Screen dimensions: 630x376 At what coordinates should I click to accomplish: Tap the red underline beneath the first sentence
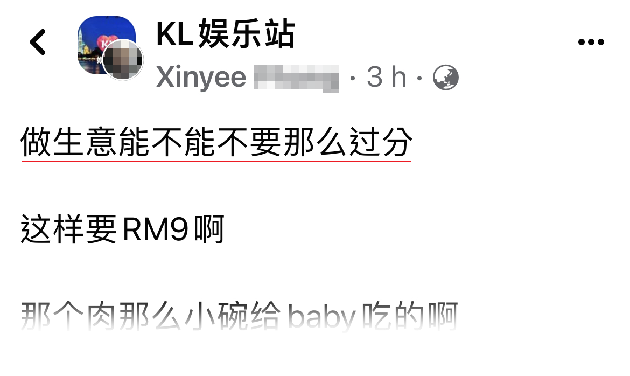(216, 161)
